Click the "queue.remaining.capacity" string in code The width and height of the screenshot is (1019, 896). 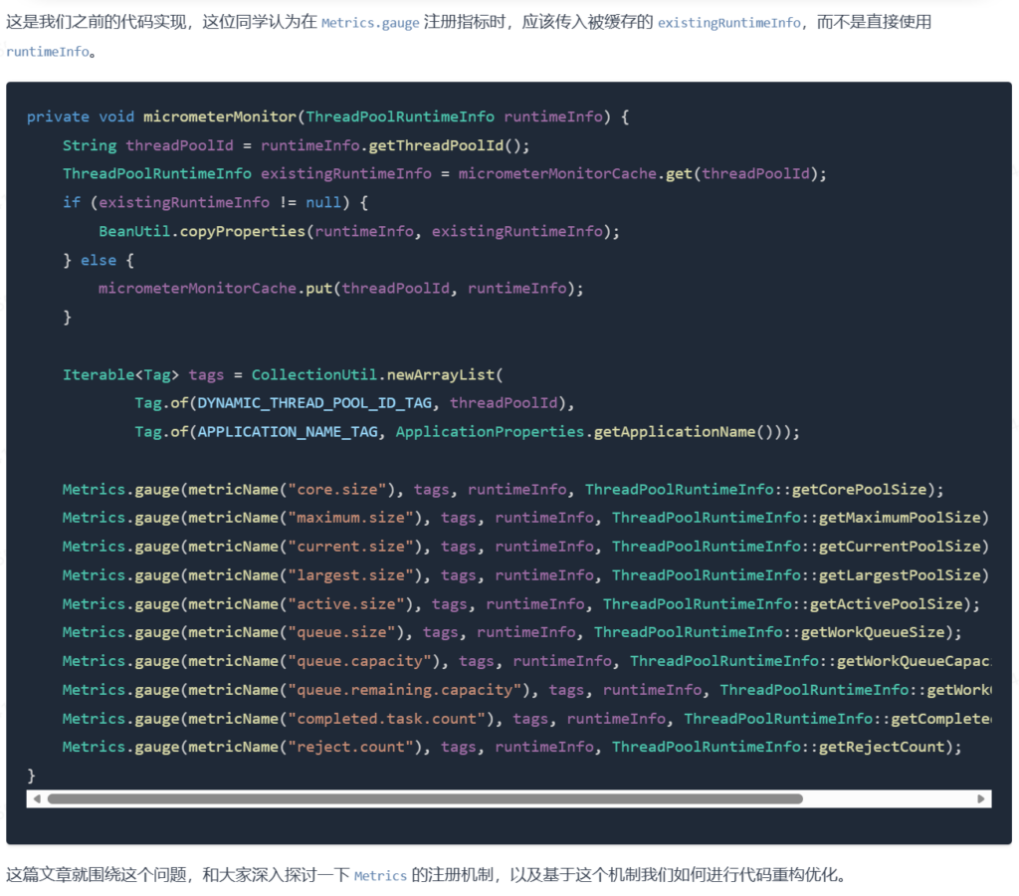404,690
